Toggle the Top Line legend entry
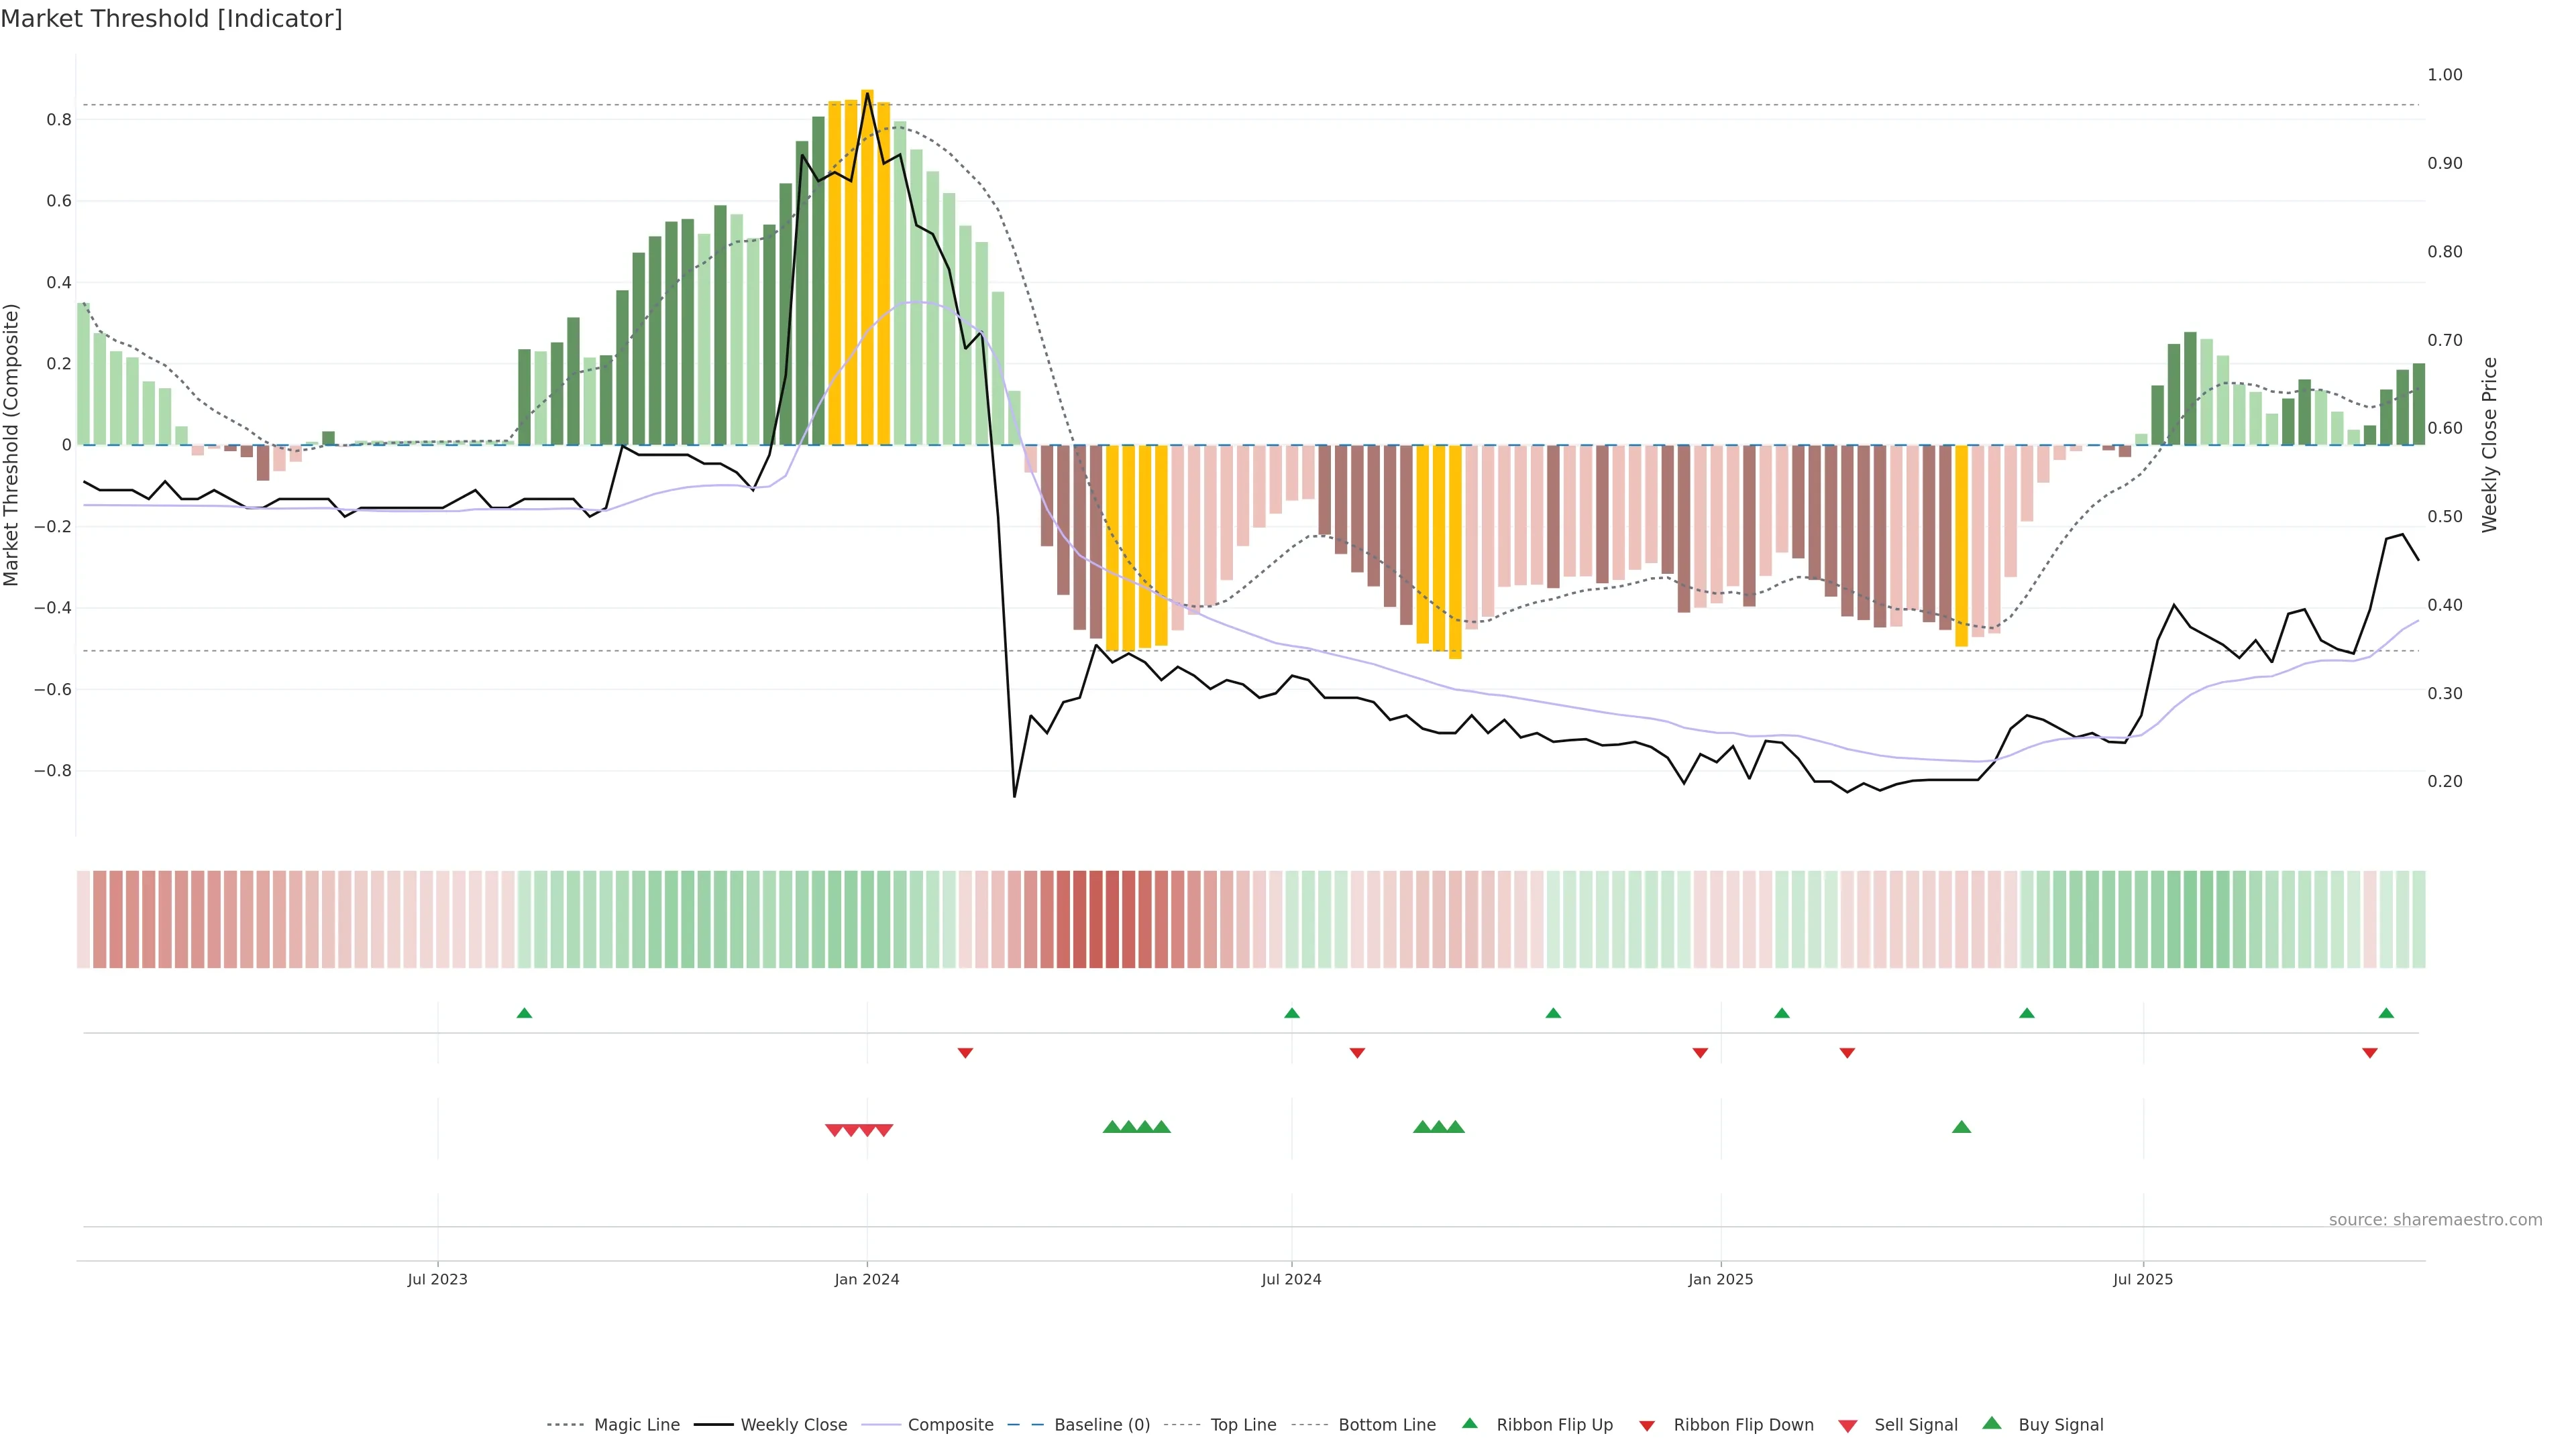 pyautogui.click(x=1243, y=1425)
